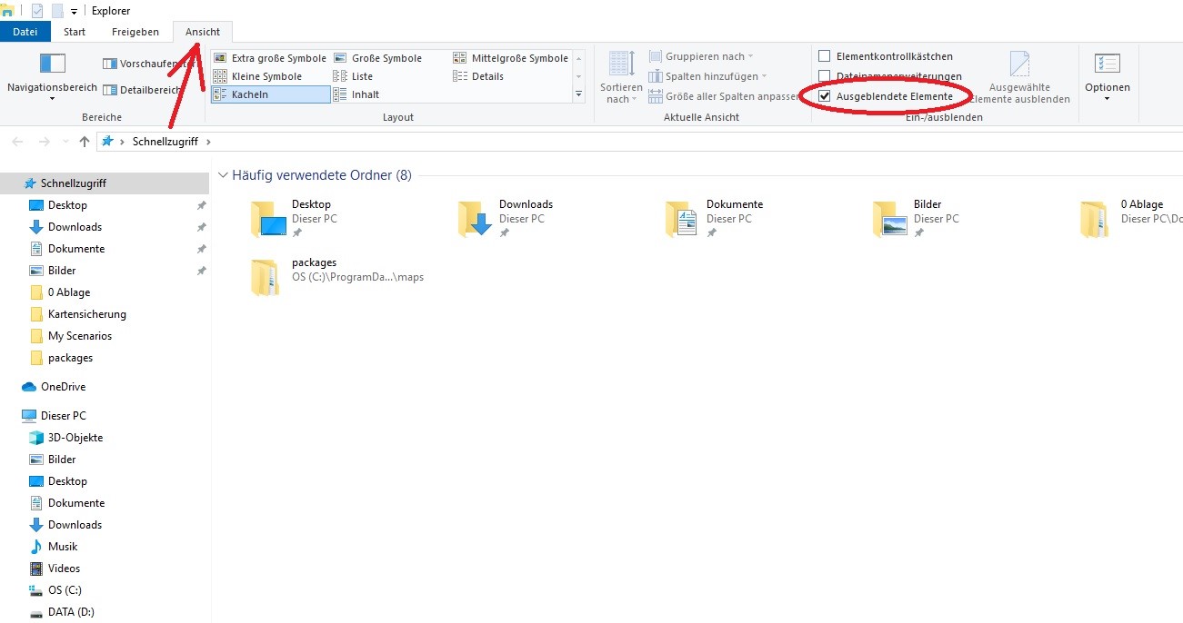Select Extra große Symbole layout
Screen dimensions: 1183x623
(269, 58)
